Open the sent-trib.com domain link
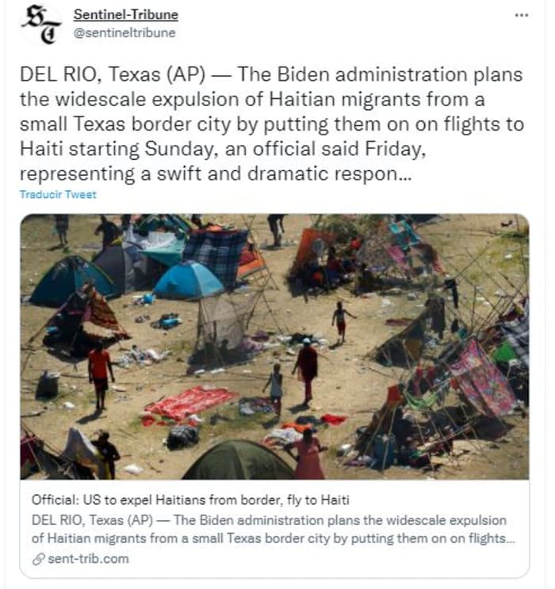The height and width of the screenshot is (589, 555). click(89, 559)
